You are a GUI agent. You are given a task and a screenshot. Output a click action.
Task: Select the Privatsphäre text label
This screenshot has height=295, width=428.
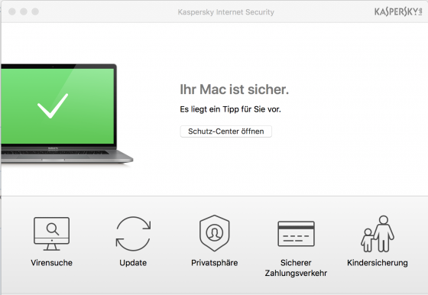[x=215, y=263]
